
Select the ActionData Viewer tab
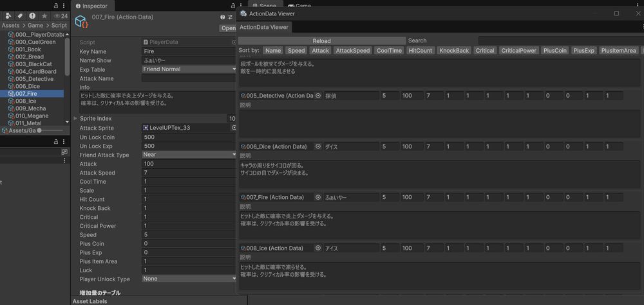[265, 28]
